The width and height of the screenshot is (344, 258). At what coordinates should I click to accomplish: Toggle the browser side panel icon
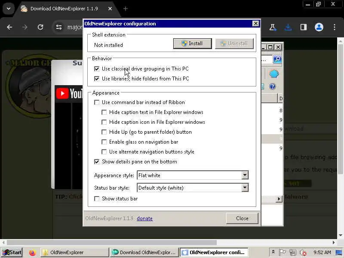pos(304,27)
